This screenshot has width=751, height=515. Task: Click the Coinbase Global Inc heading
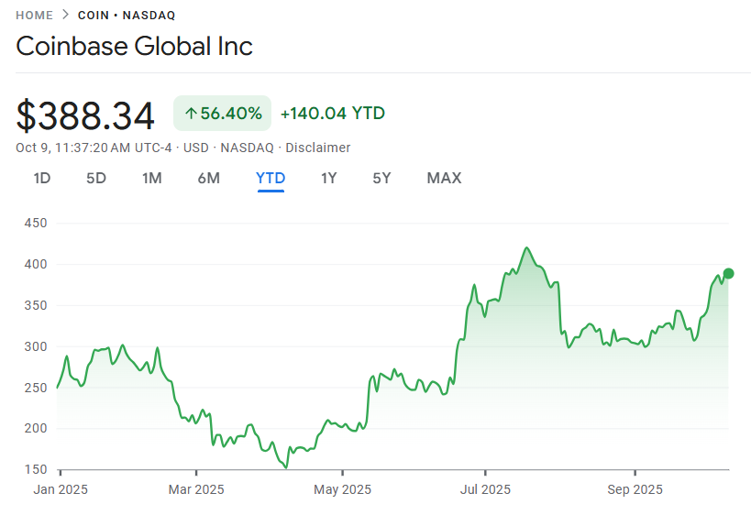[x=134, y=47]
